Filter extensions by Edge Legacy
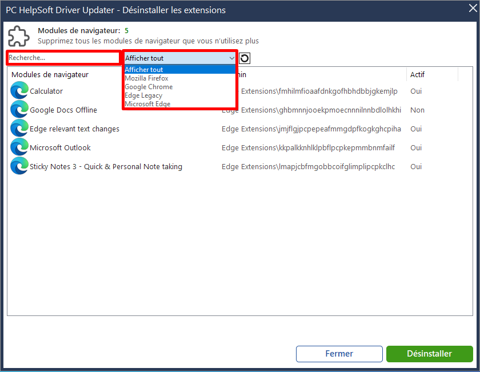 tap(179, 95)
